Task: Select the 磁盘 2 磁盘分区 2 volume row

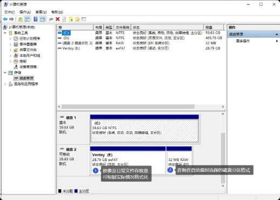Action: coord(140,43)
